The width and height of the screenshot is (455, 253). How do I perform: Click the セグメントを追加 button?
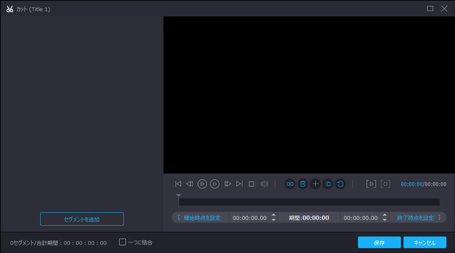(82, 219)
